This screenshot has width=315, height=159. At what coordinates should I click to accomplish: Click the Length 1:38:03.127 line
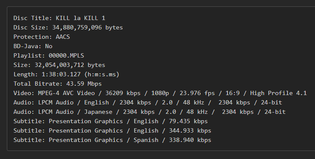[x=66, y=74]
